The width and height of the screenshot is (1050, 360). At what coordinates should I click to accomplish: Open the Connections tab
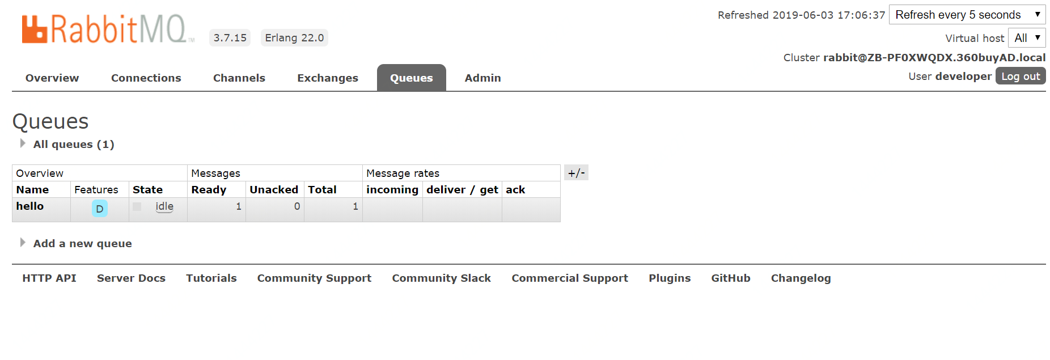click(146, 78)
